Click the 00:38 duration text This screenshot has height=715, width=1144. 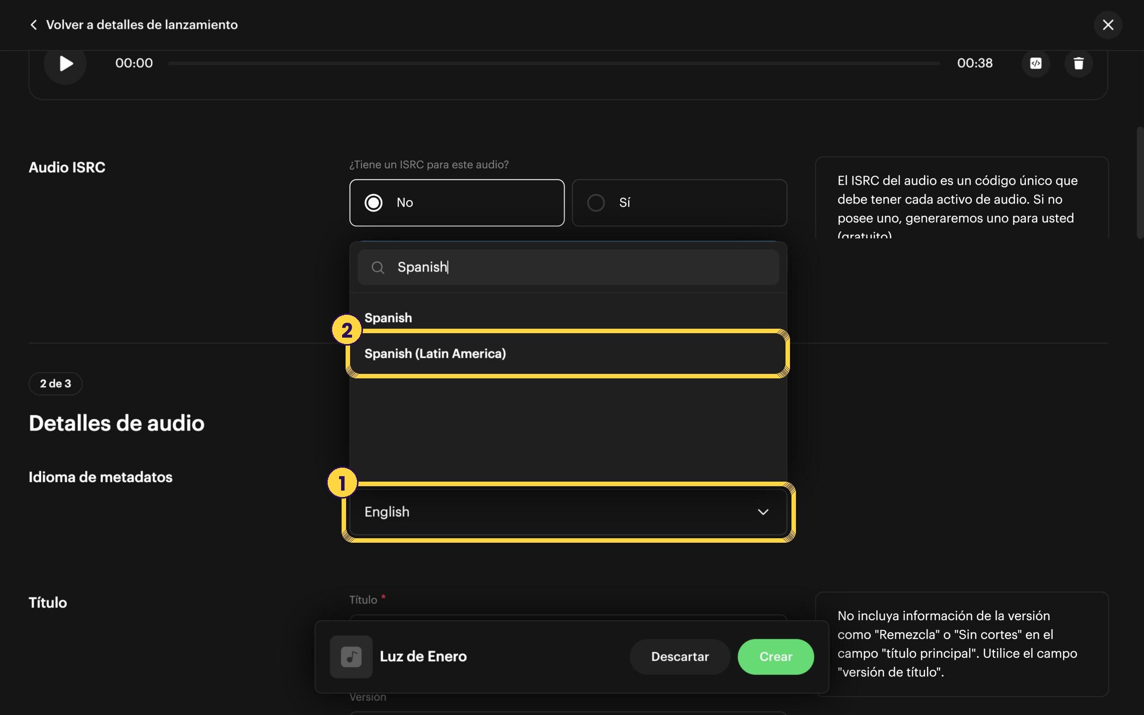[x=975, y=63]
